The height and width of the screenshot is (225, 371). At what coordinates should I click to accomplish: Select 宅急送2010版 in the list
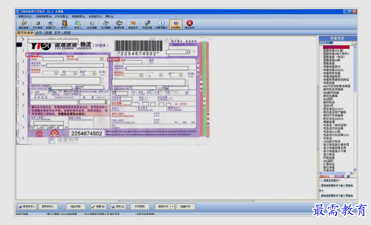[x=332, y=131]
